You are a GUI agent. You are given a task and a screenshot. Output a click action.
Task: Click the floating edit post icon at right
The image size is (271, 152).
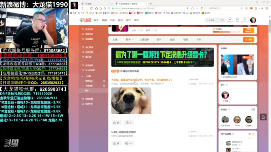[263, 117]
